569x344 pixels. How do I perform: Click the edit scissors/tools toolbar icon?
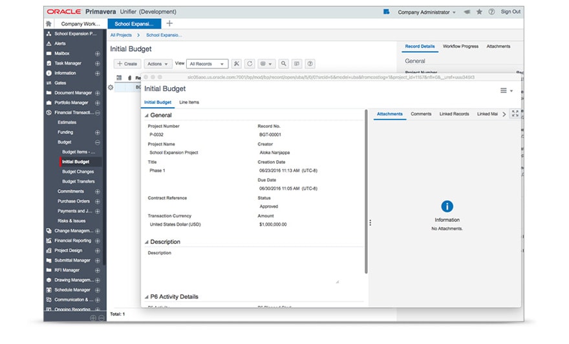(x=237, y=64)
